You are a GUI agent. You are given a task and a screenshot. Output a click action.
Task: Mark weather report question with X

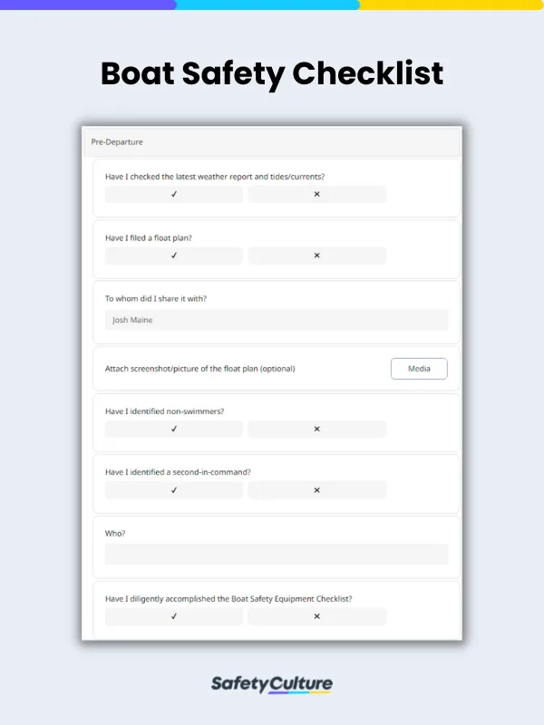316,194
